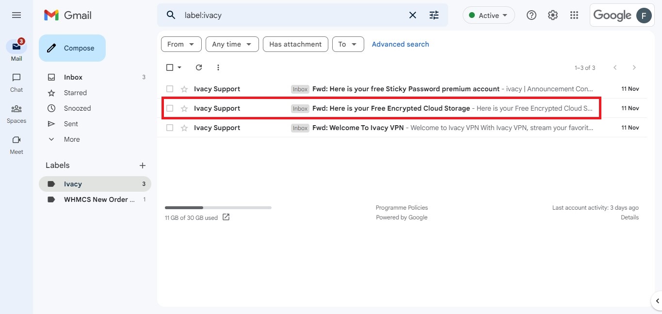Image resolution: width=662 pixels, height=314 pixels.
Task: Open Mail in the left rail
Action: pos(16,50)
